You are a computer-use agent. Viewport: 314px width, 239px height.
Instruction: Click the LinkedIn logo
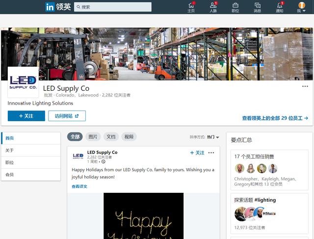pyautogui.click(x=58, y=7)
